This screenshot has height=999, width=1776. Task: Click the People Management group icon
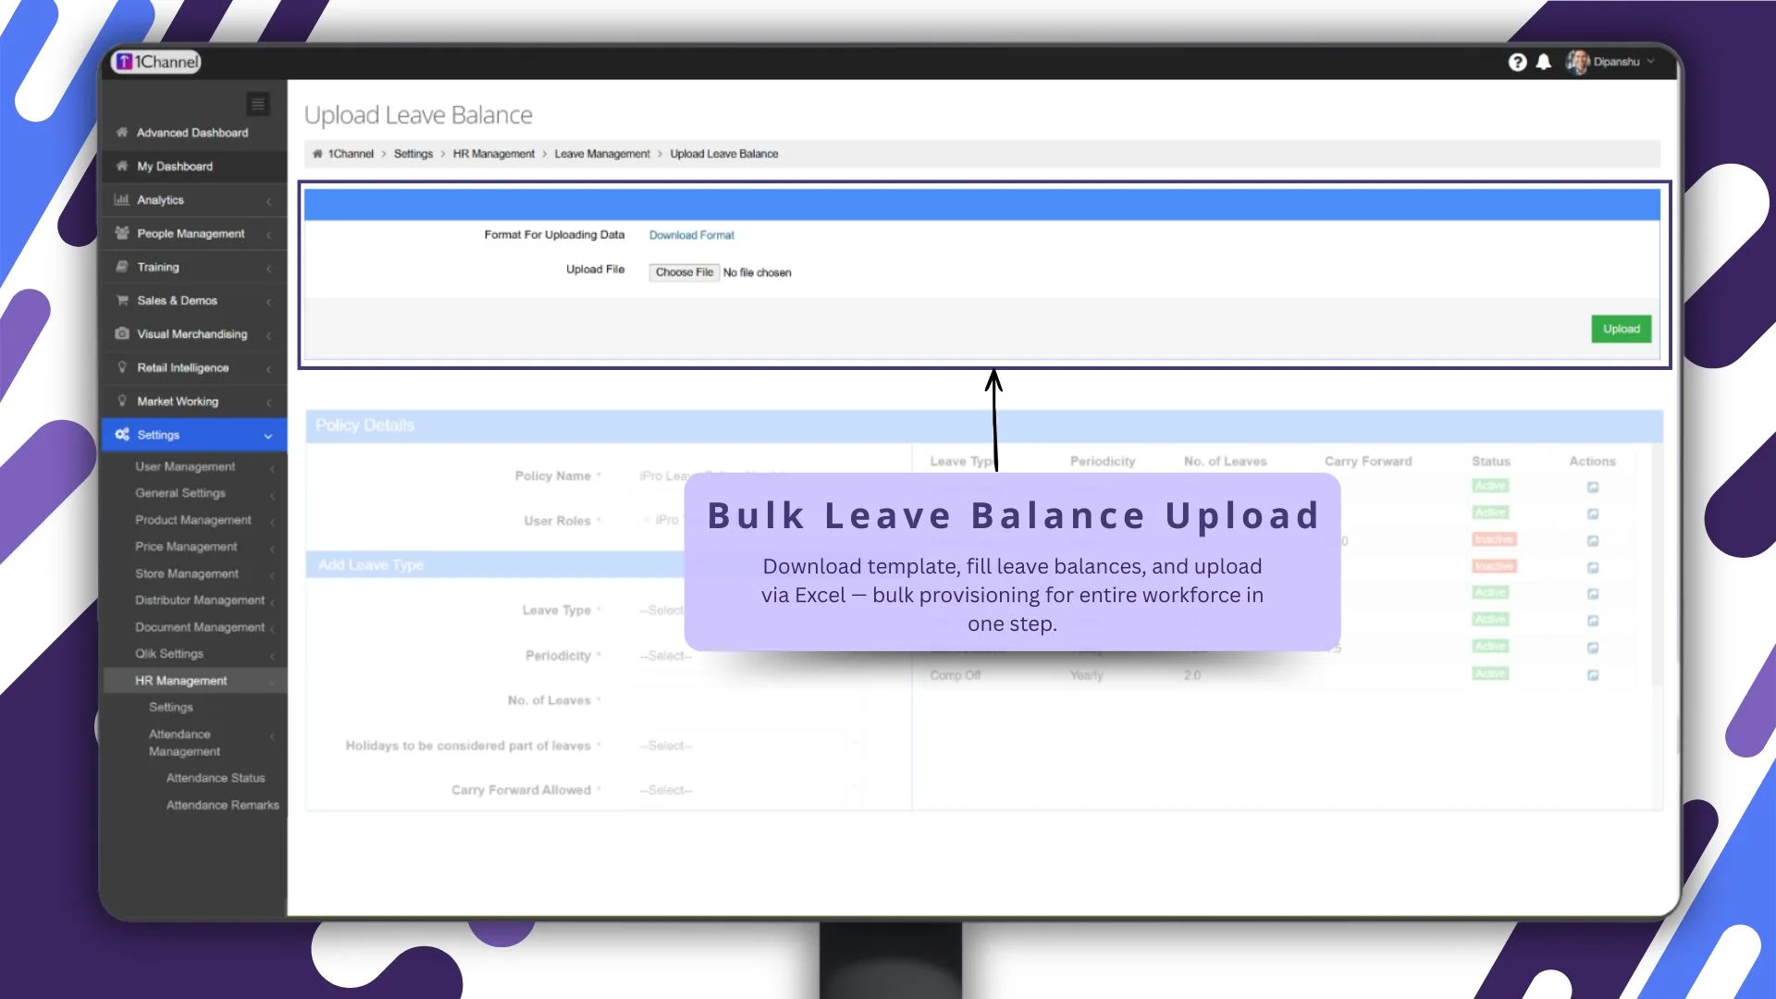click(x=123, y=233)
